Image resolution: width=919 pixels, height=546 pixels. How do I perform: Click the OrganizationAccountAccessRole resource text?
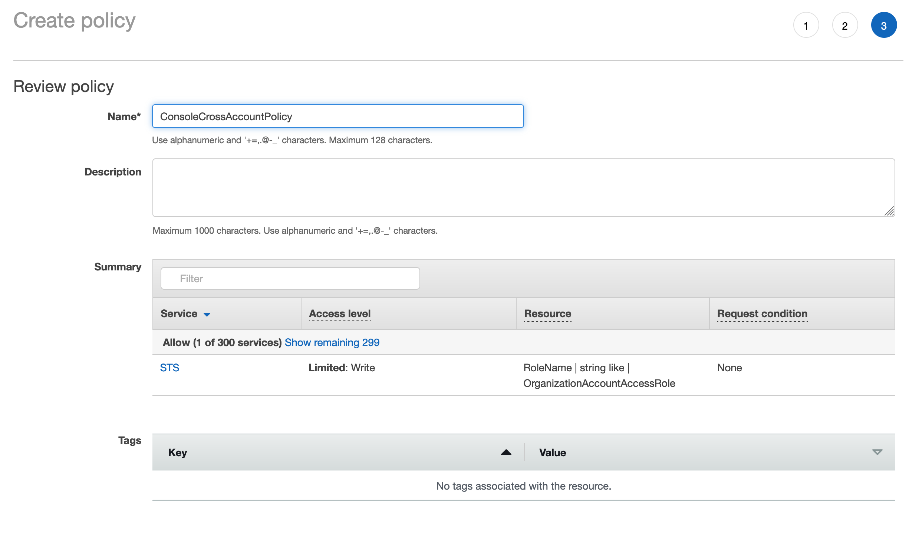point(599,383)
